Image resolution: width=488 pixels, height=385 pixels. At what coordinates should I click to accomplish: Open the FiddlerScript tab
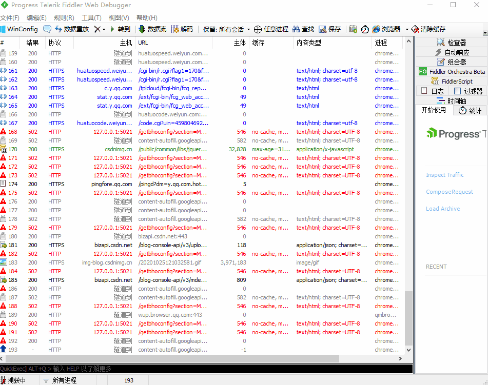coord(452,82)
